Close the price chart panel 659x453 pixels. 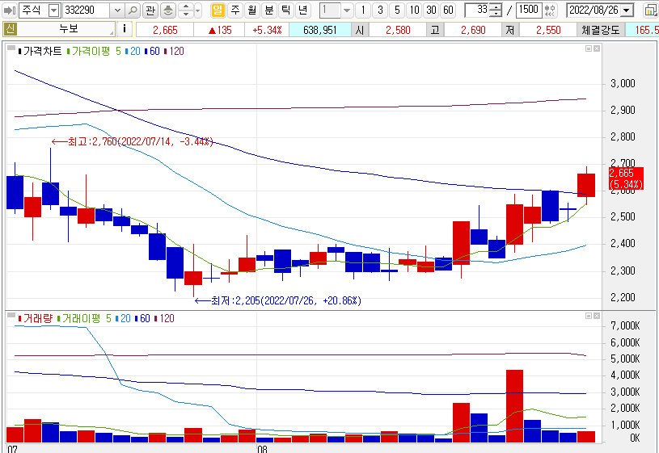[x=597, y=48]
